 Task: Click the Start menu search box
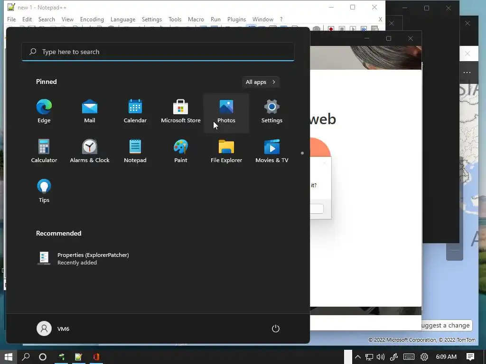point(158,52)
